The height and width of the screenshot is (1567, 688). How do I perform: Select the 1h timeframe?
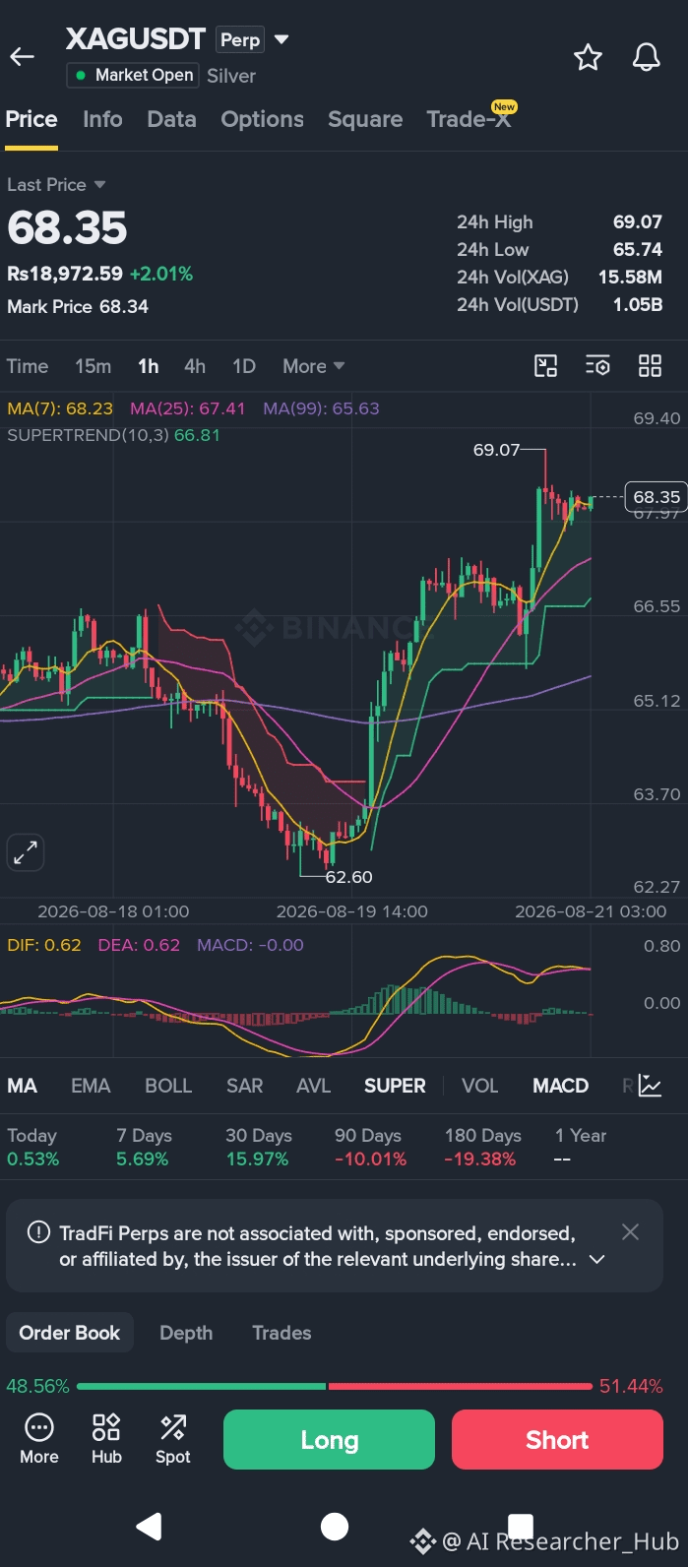(148, 366)
